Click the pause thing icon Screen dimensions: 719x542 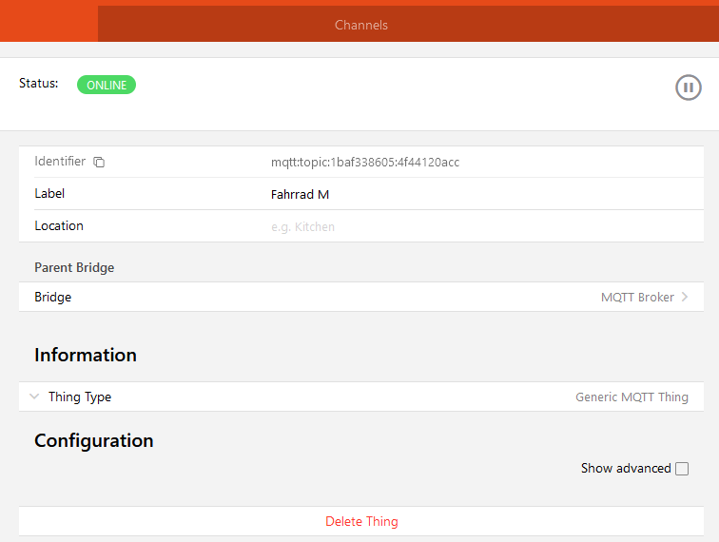tap(688, 87)
